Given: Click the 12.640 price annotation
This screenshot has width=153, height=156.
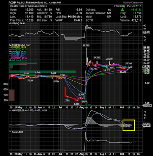Looking at the screenshot, I should click(x=123, y=72).
